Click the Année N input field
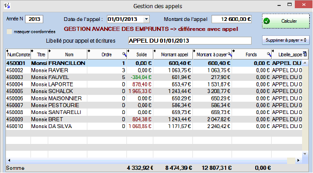The height and width of the screenshot is (173, 313). pos(34,19)
